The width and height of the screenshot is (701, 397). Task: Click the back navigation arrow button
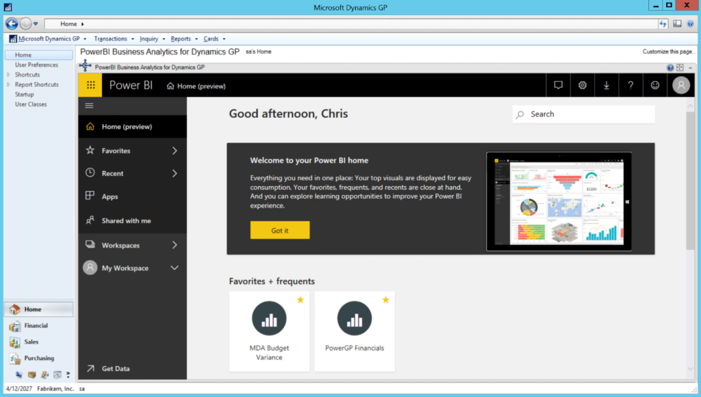(12, 24)
